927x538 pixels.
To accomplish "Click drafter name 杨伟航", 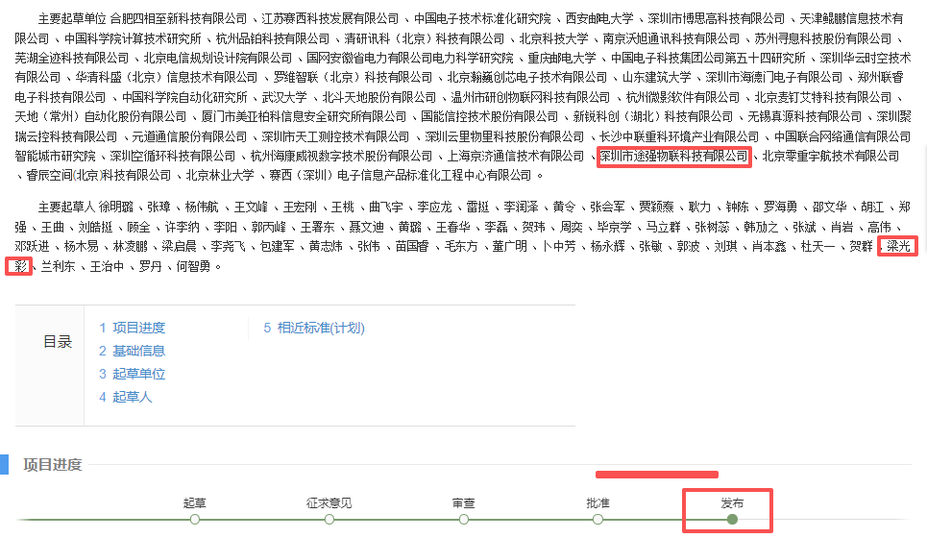I will coord(202,207).
